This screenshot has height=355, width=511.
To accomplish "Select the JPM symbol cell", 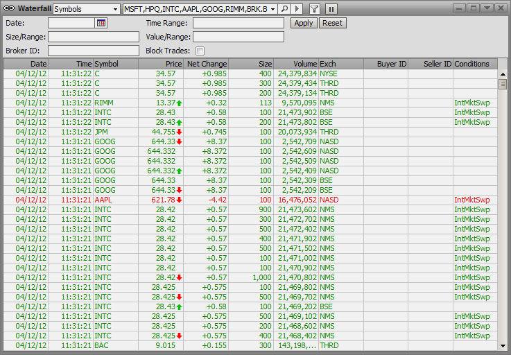I will point(116,132).
